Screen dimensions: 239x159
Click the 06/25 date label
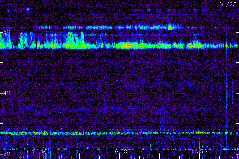(x=227, y=5)
